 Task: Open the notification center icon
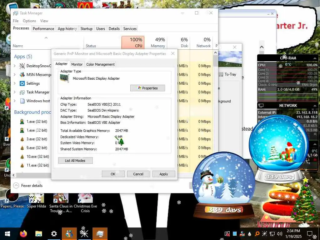[x=310, y=234]
